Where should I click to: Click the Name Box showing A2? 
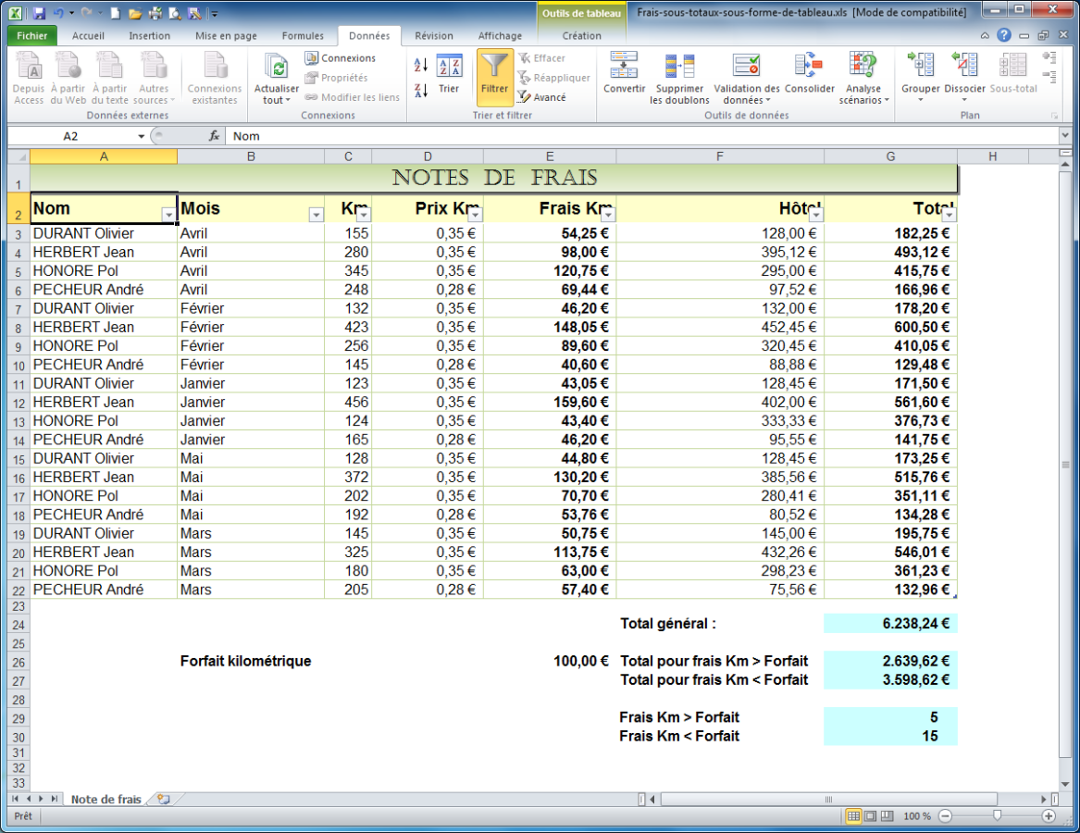(71, 136)
